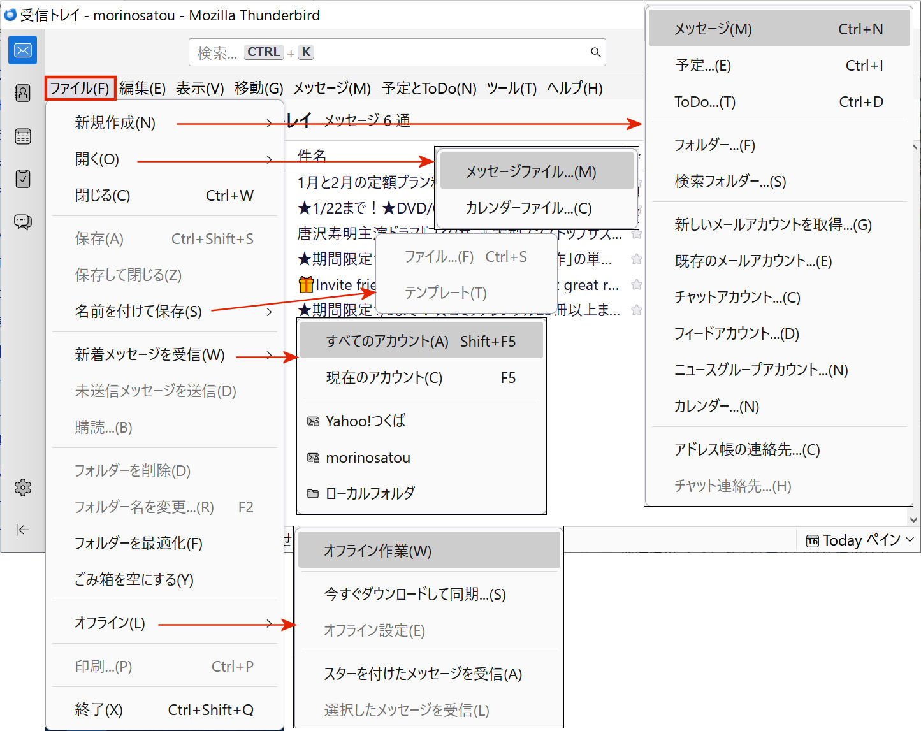Open the Tasks sidebar icon
This screenshot has width=921, height=731.
23,179
